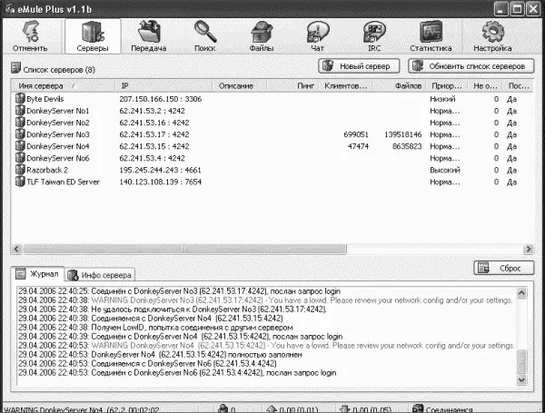Select IP 207.150.166.150 : 3306

161,99
